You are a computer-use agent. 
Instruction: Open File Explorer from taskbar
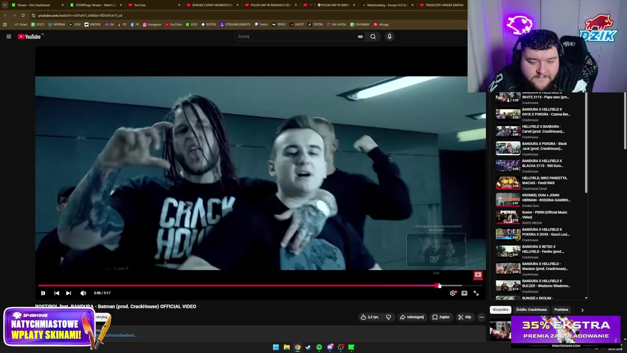pyautogui.click(x=287, y=347)
